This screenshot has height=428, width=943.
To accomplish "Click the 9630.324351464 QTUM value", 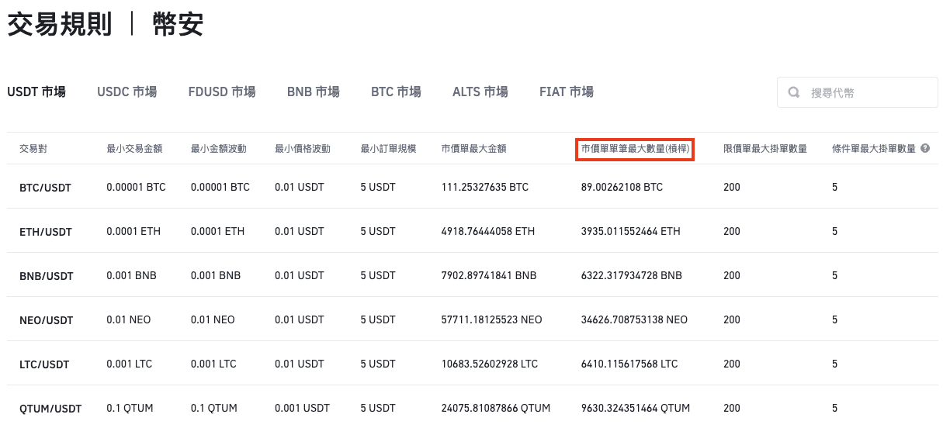I will [x=636, y=408].
